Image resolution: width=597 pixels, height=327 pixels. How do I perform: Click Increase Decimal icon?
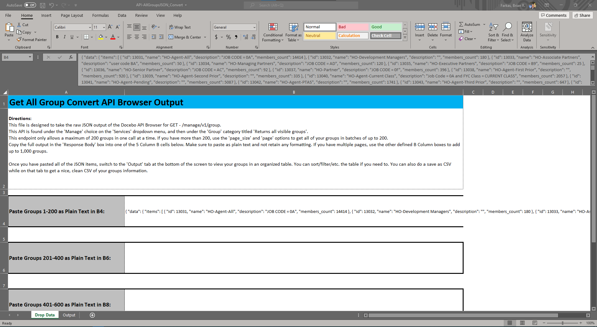(246, 37)
